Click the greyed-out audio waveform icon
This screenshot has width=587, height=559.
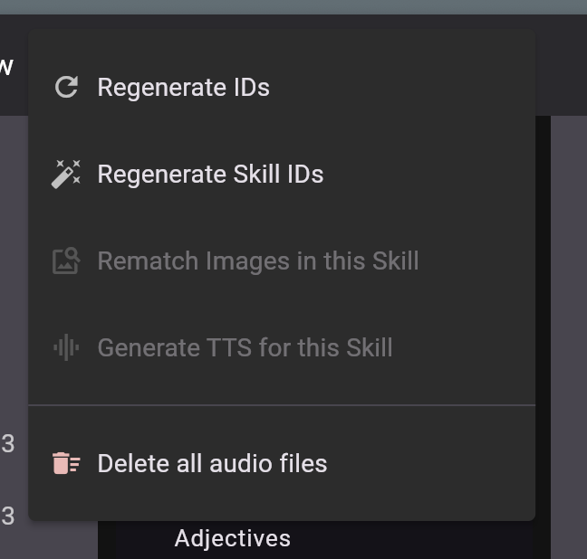click(66, 347)
